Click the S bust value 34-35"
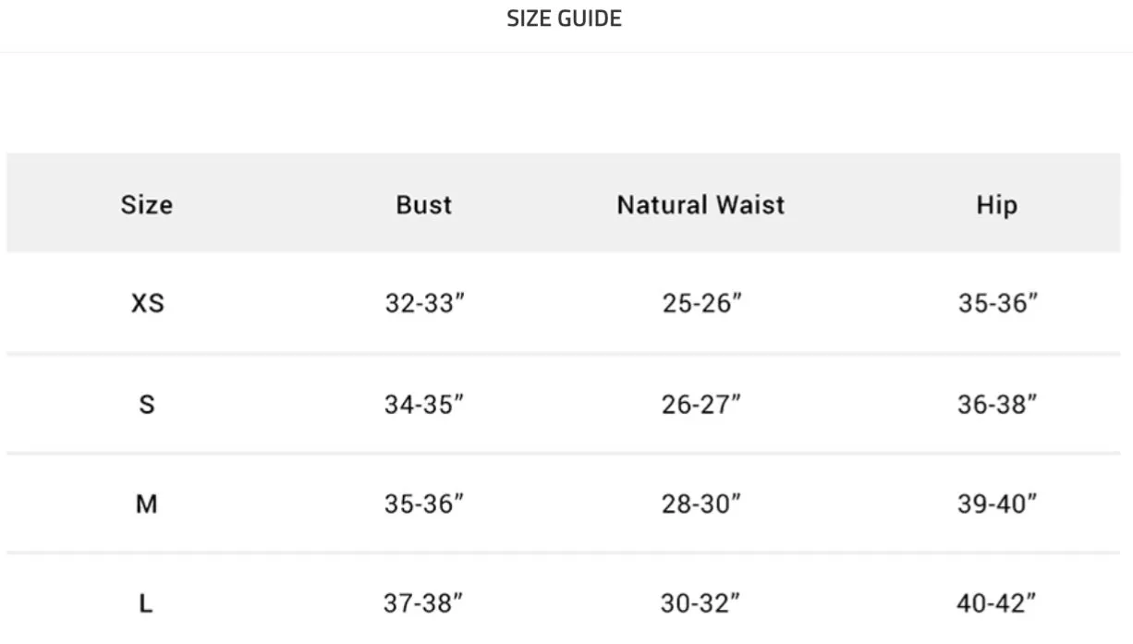The width and height of the screenshot is (1133, 644). (x=424, y=404)
